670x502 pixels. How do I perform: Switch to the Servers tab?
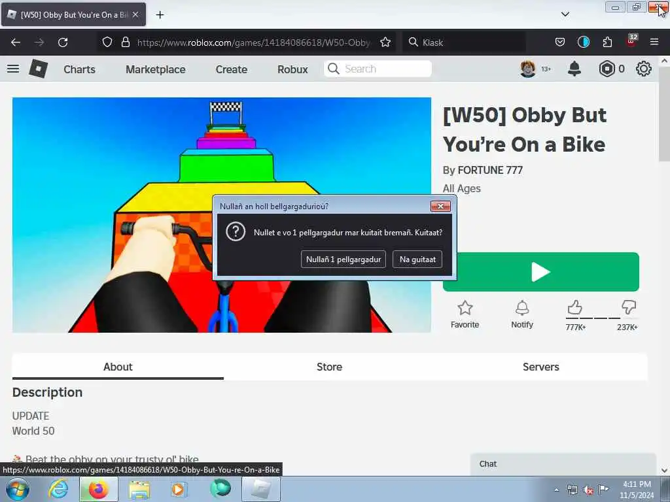coord(541,367)
